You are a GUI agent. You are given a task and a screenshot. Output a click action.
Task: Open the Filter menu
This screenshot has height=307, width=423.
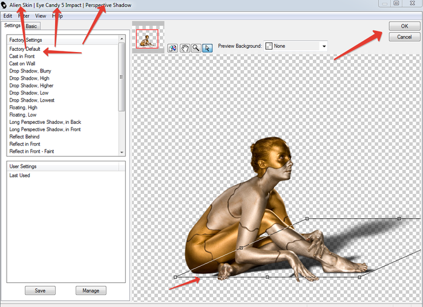[24, 16]
